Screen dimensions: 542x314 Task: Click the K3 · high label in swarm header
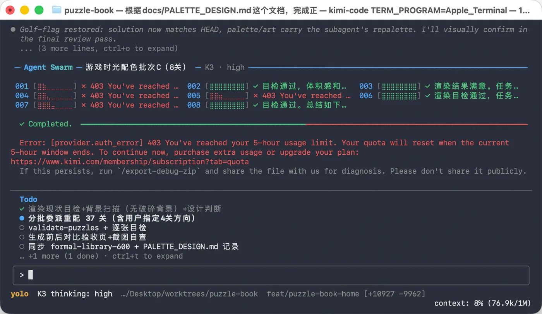click(x=225, y=67)
